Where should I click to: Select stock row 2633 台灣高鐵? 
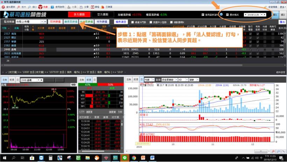pos(143,53)
